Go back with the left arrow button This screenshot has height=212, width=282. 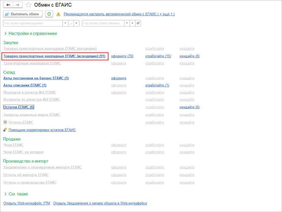click(8, 5)
